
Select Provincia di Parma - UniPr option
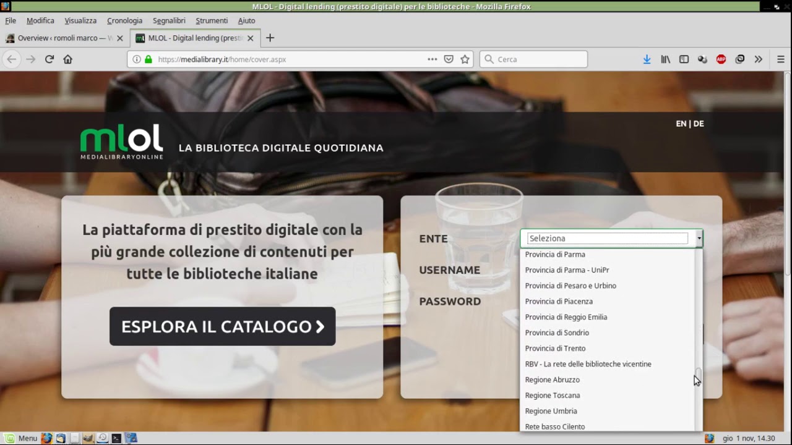(608, 270)
